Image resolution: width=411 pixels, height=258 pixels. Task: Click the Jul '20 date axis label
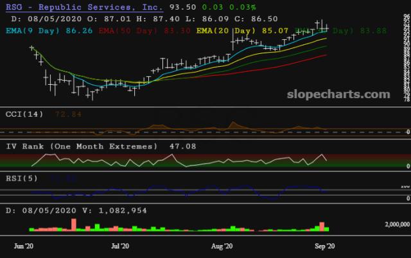point(120,246)
